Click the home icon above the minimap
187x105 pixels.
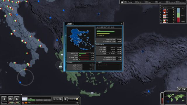point(180,90)
